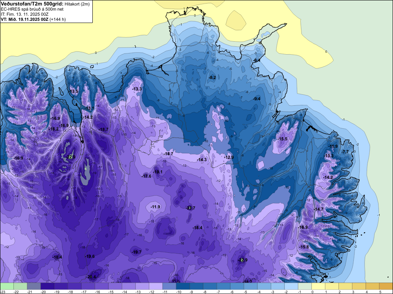The image size is (393, 294).
Task: Select the -14.3 temperature value
Action: tap(202, 160)
